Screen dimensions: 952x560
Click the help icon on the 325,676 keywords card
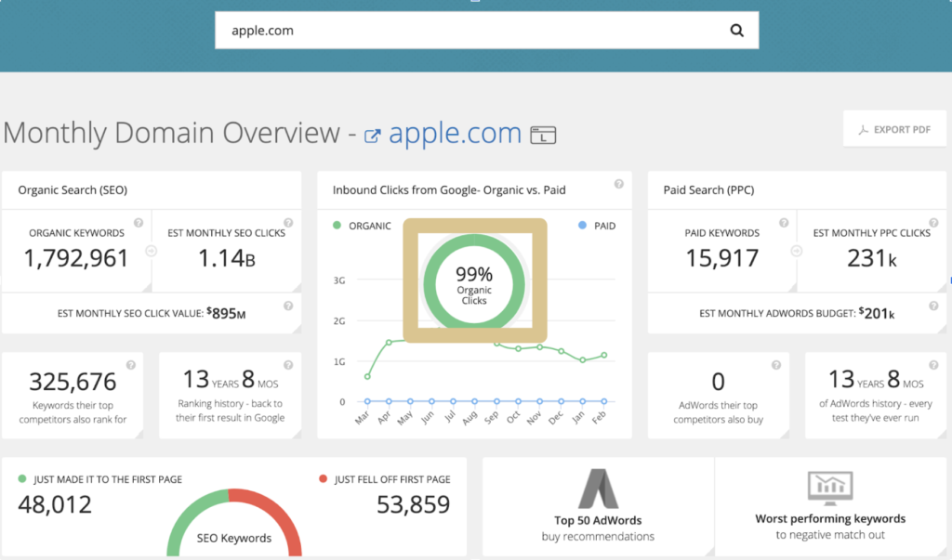click(130, 365)
